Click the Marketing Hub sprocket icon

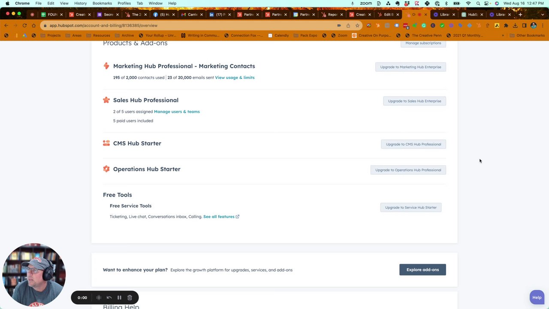(106, 66)
